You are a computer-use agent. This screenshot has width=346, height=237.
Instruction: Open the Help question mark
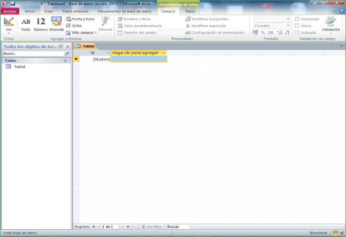pos(342,11)
